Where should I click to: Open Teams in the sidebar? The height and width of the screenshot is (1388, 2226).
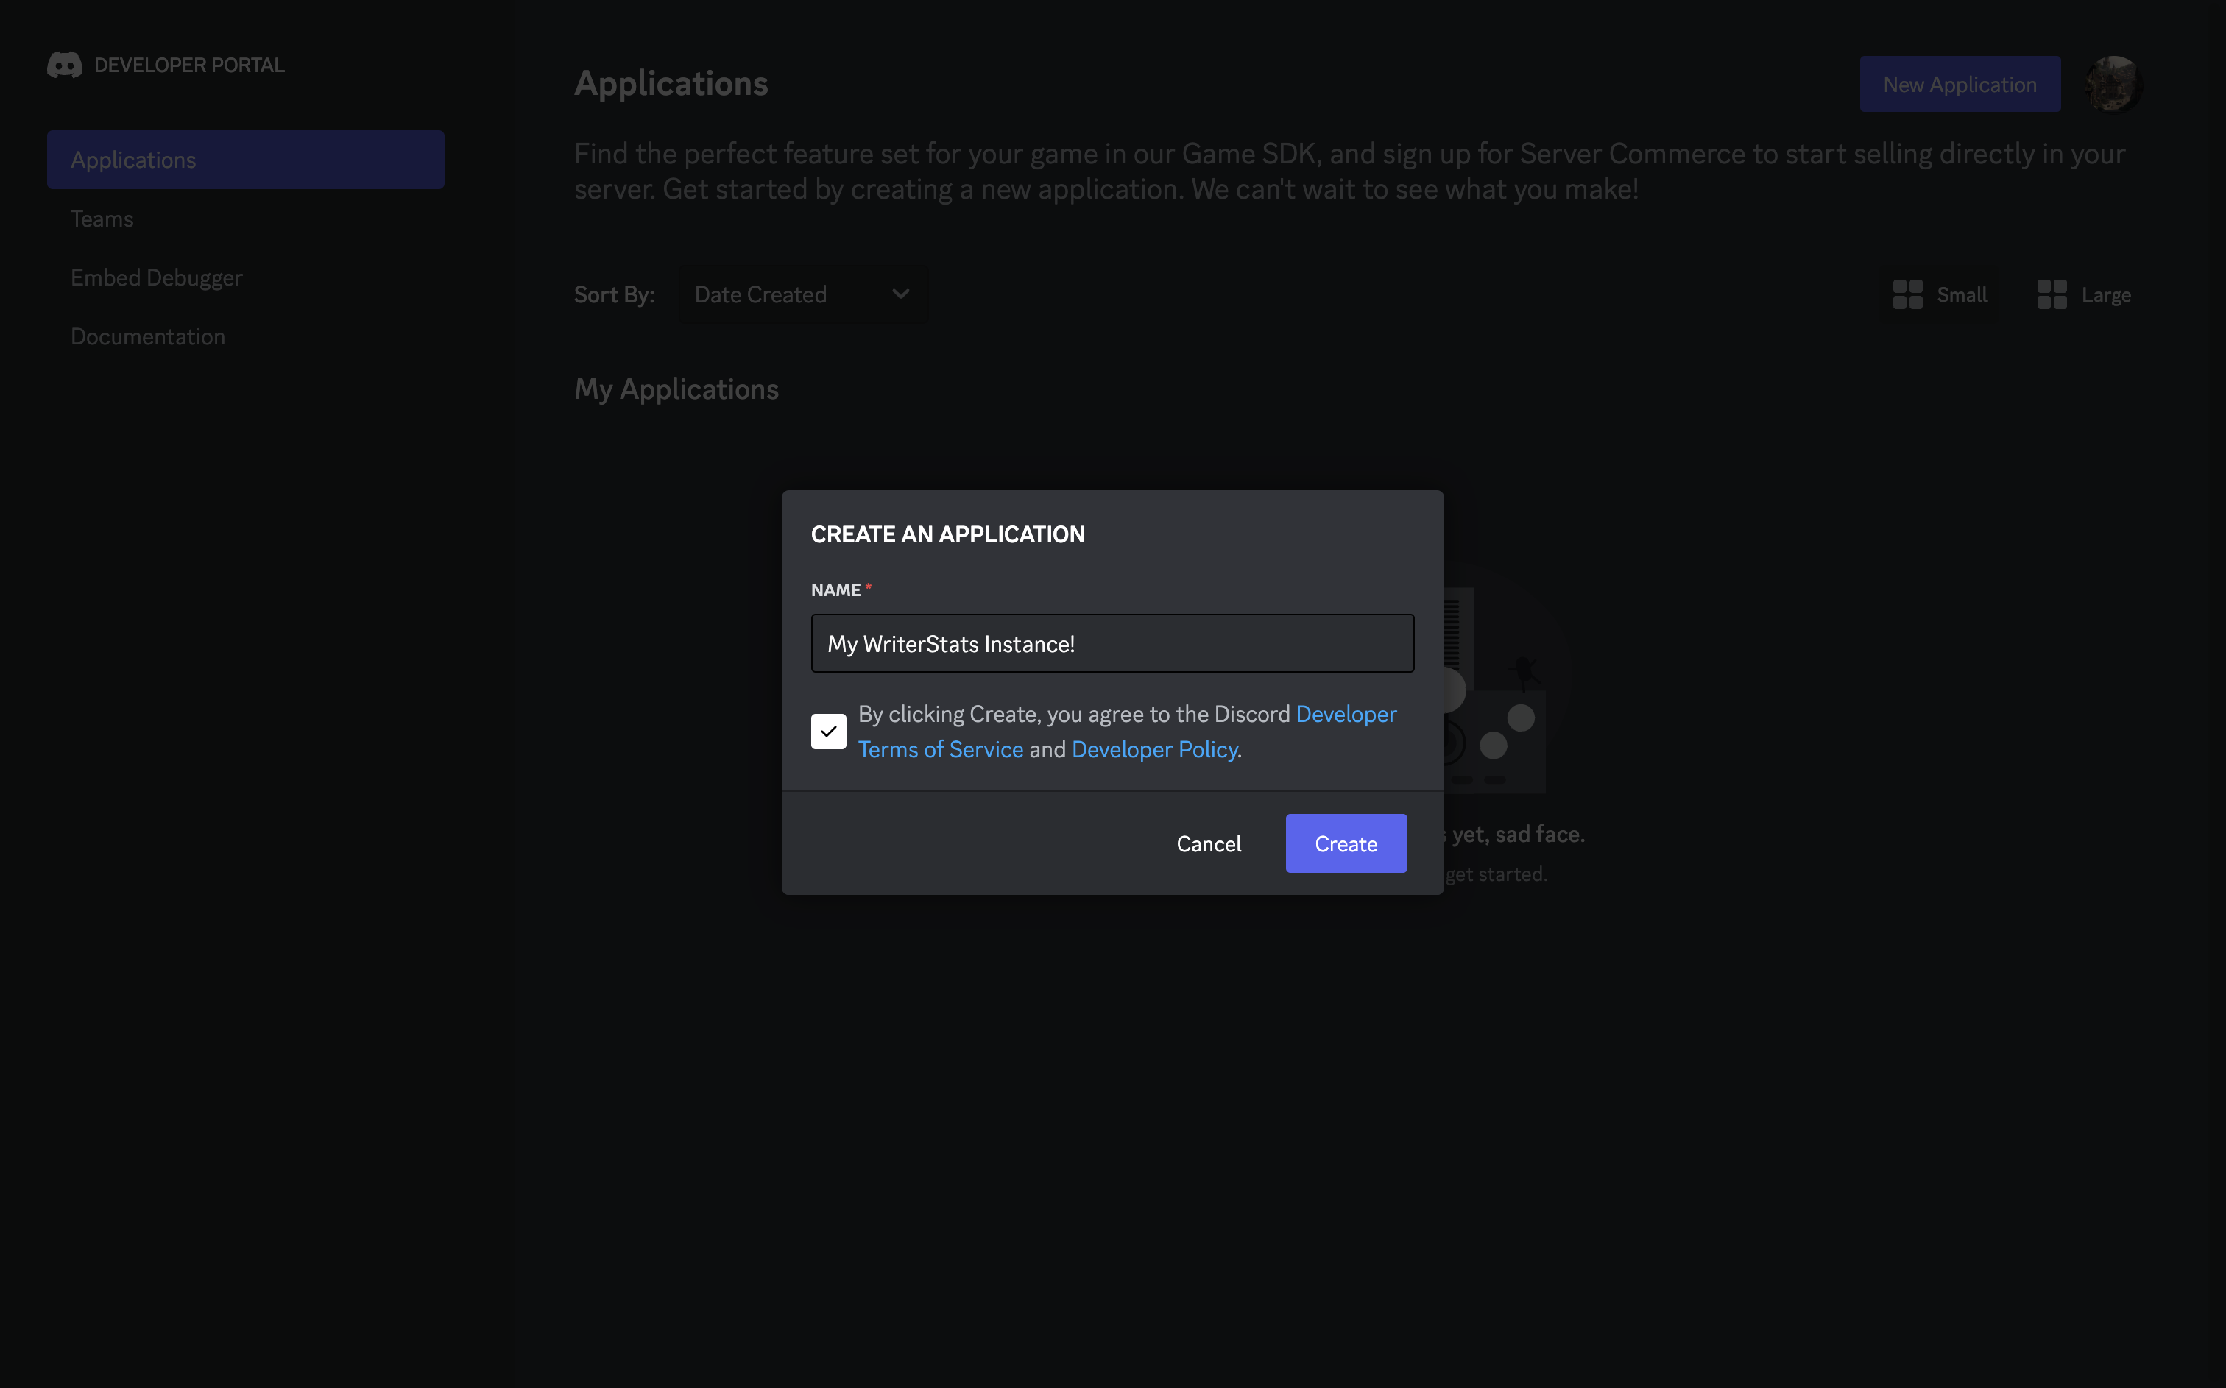(x=246, y=219)
